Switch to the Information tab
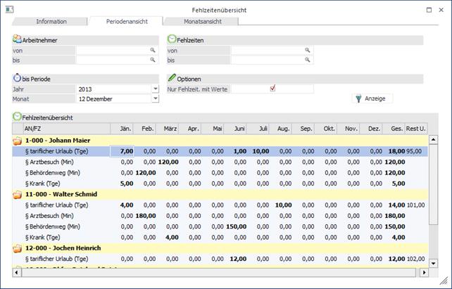 [x=51, y=22]
